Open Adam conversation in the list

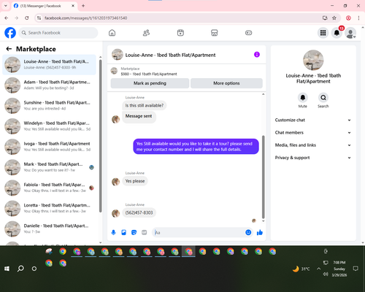click(x=49, y=85)
